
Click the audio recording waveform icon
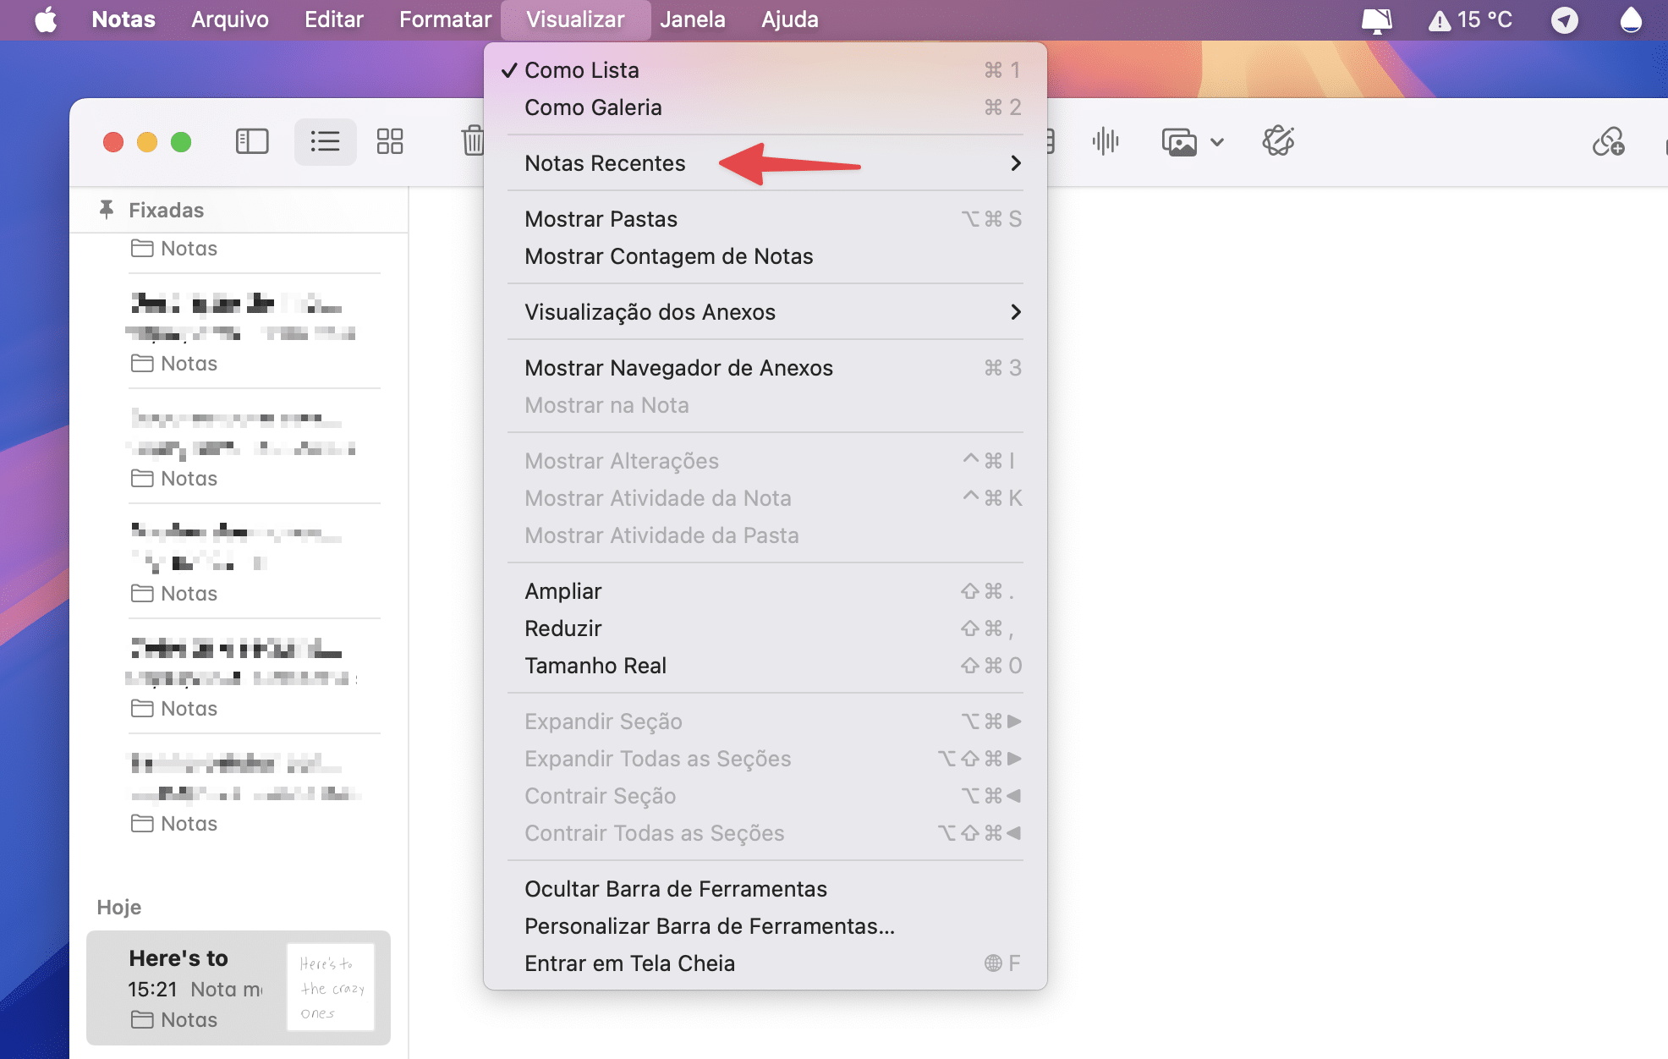point(1106,141)
